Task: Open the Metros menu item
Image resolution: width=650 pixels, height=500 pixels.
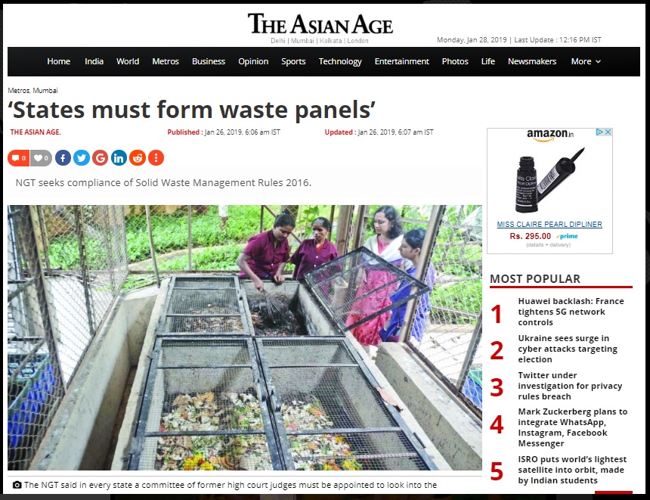Action: pos(166,61)
